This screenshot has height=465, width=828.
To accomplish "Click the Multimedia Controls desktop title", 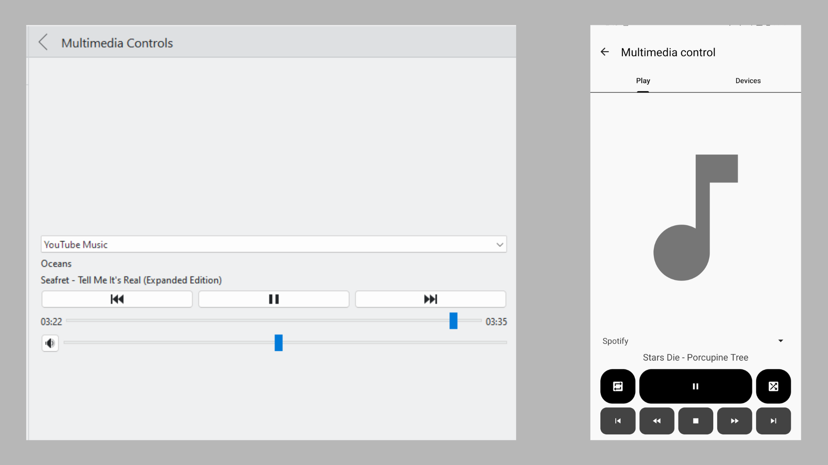I will click(x=117, y=43).
